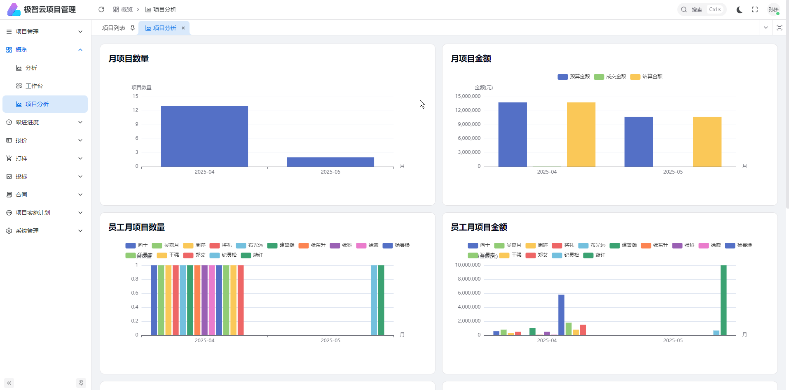Click the pin icon on 项目列表 tab
The width and height of the screenshot is (789, 390).
coord(133,28)
